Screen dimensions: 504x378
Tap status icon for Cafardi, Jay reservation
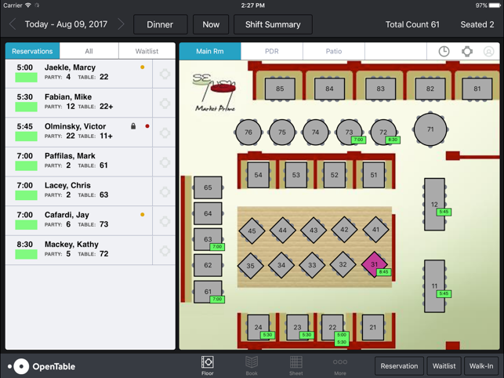click(165, 221)
